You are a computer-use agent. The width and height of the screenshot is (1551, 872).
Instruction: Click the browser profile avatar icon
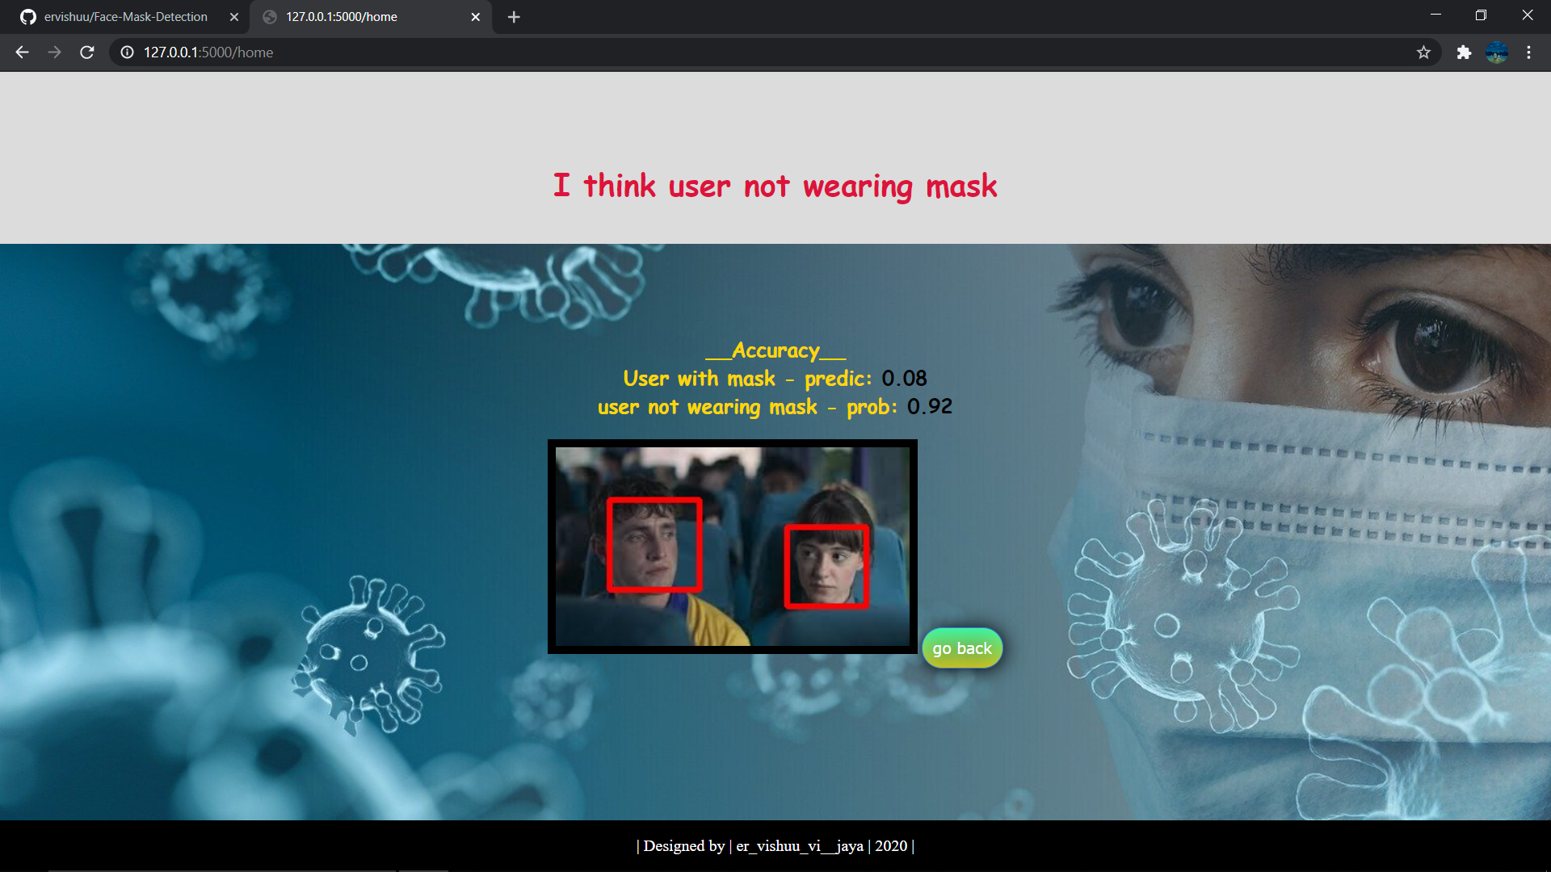coord(1497,52)
